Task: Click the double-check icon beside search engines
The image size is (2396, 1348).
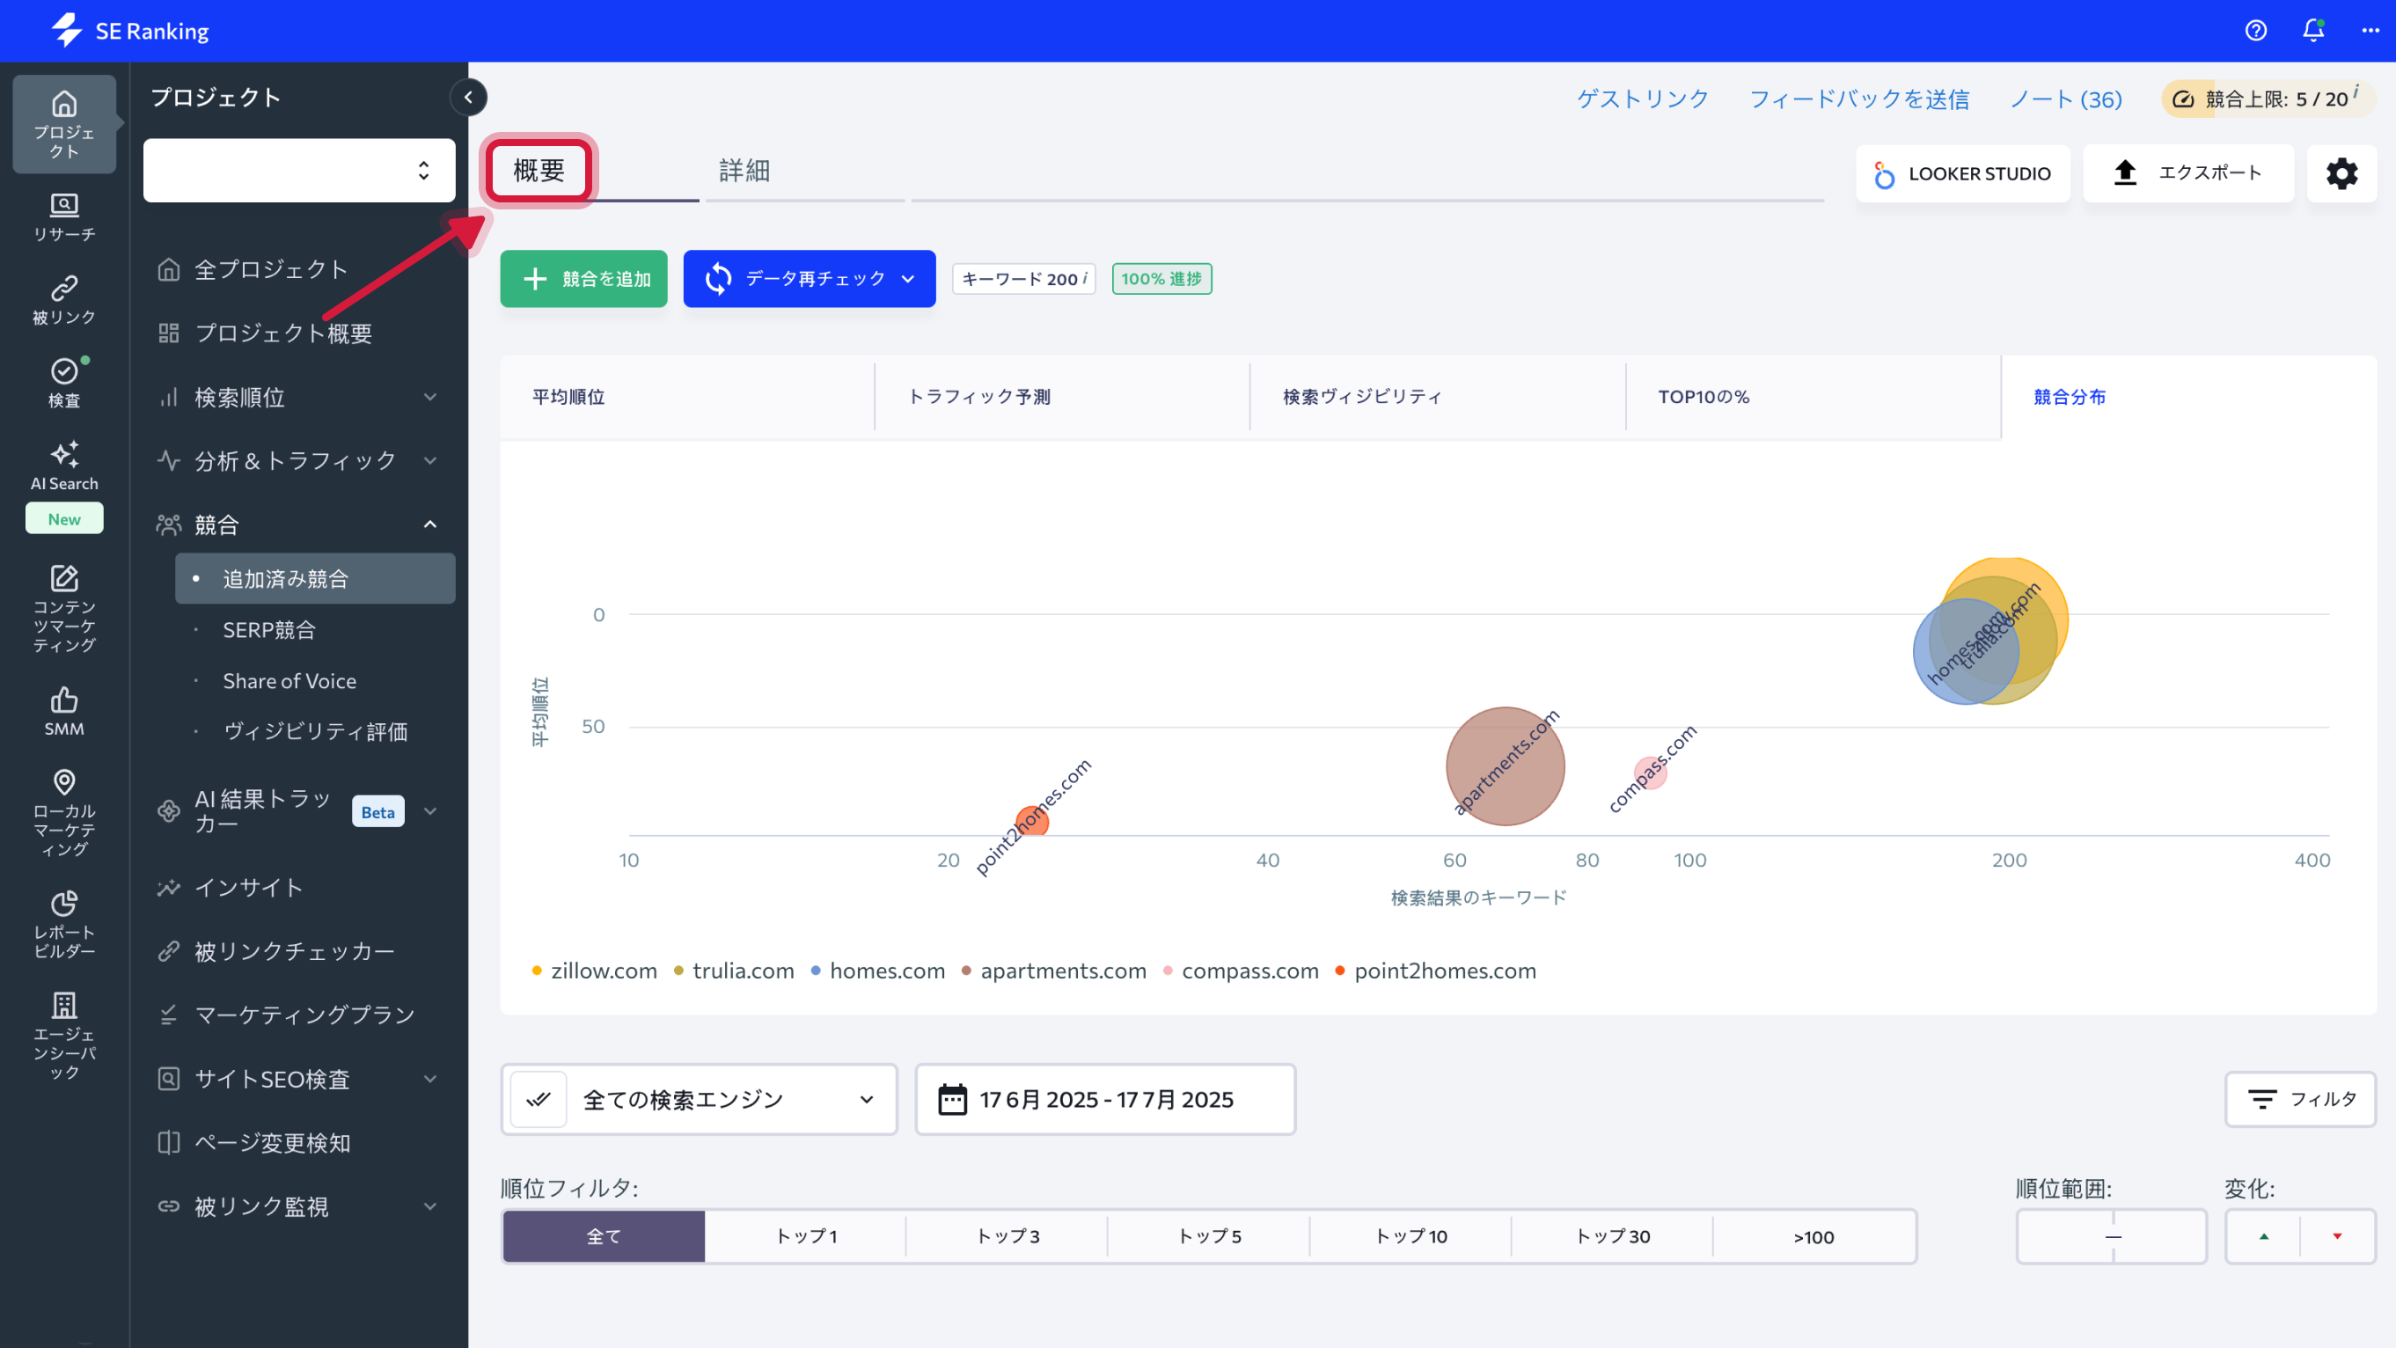Action: click(x=539, y=1100)
